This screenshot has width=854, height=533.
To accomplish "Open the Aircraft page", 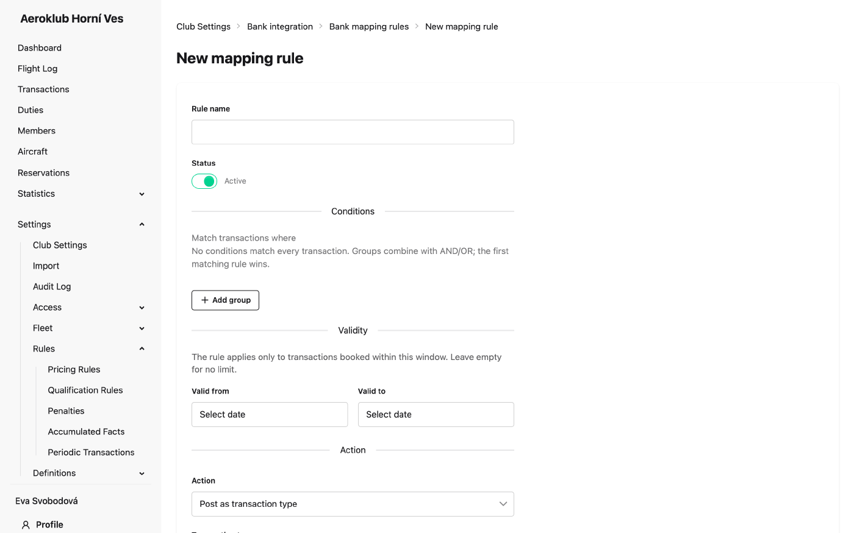I will click(32, 151).
